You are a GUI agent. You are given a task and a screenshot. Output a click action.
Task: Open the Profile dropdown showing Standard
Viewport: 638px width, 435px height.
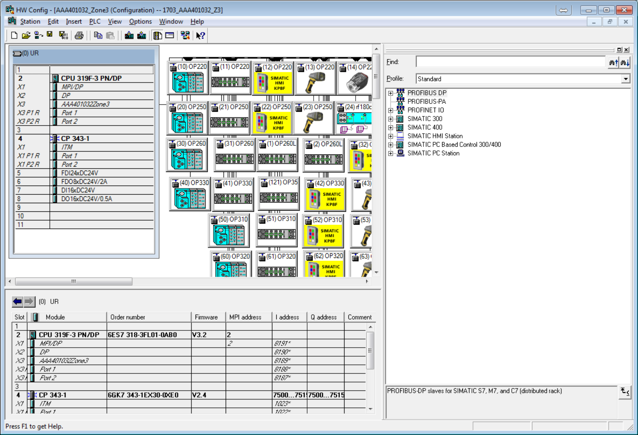626,78
